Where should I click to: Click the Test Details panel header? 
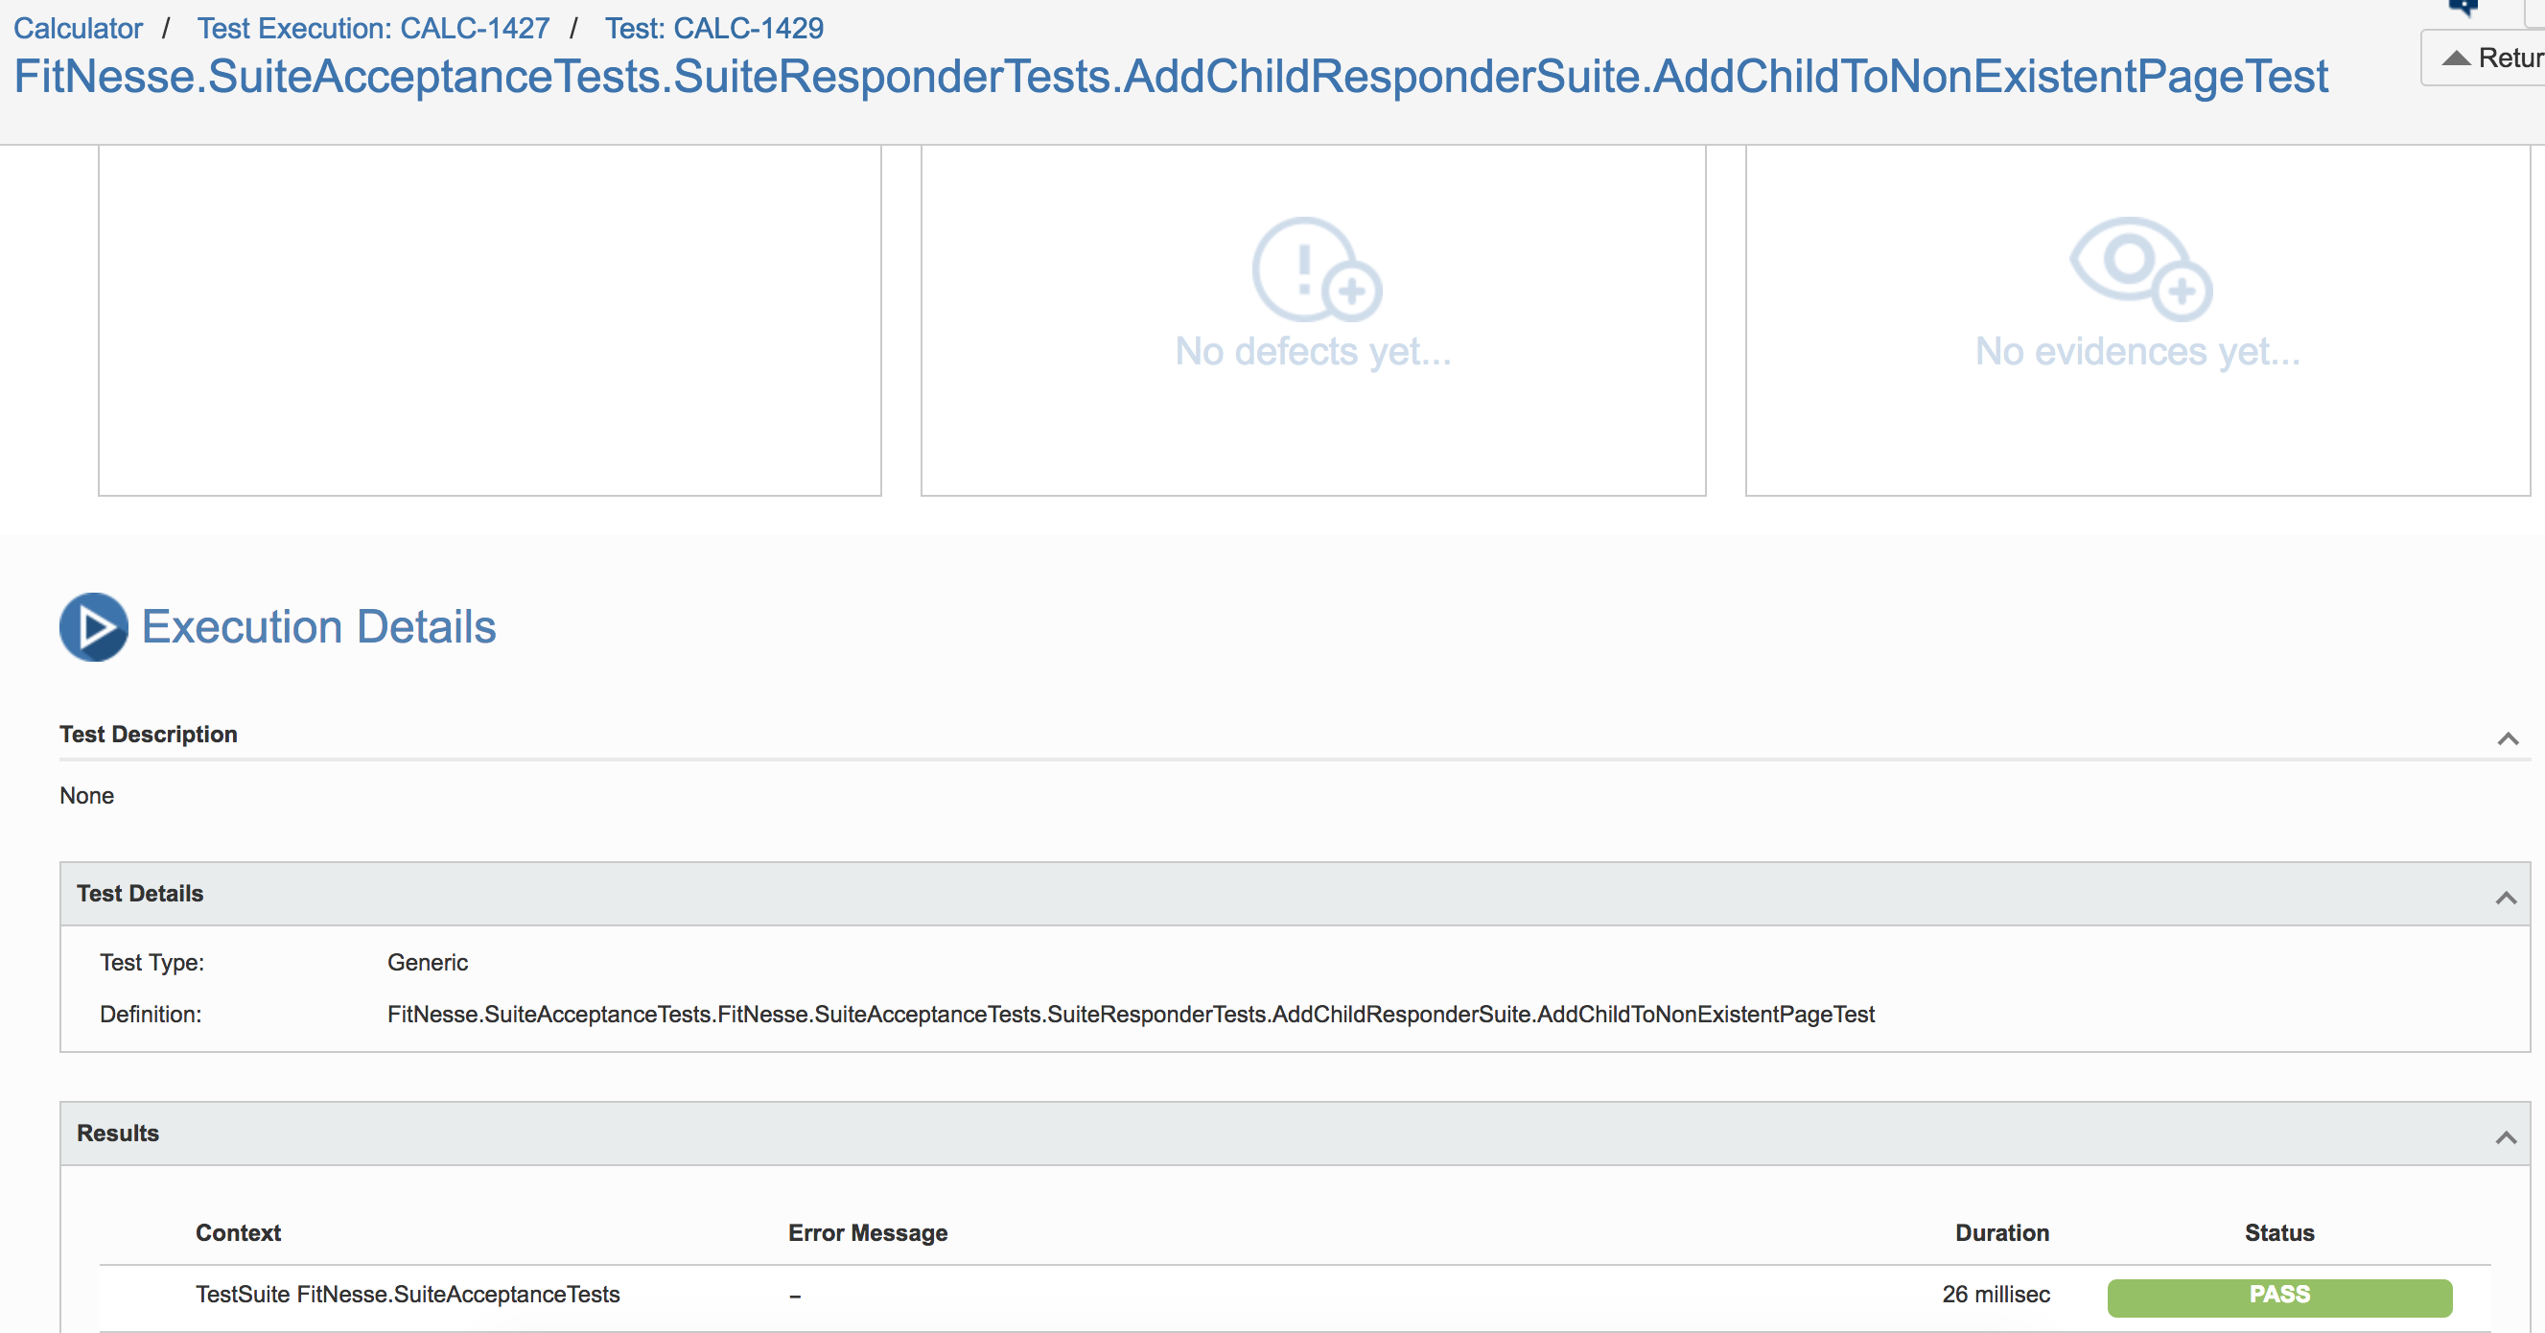coord(1296,893)
